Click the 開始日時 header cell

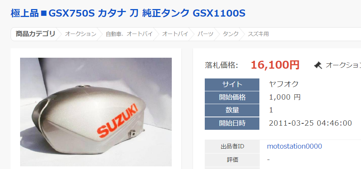232,123
